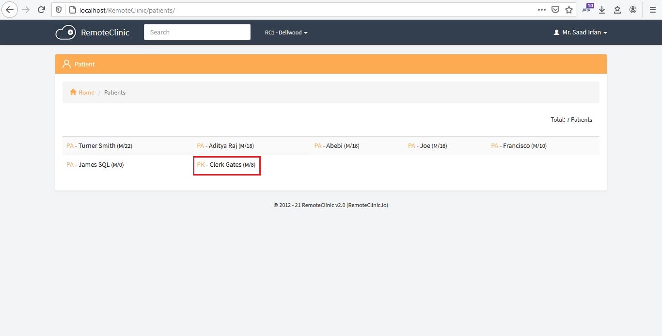Click the page info icon in address bar
This screenshot has width=662, height=336.
coord(72,10)
